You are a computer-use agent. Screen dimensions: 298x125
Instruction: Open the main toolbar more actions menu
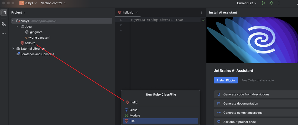pyautogui.click(x=279, y=3)
